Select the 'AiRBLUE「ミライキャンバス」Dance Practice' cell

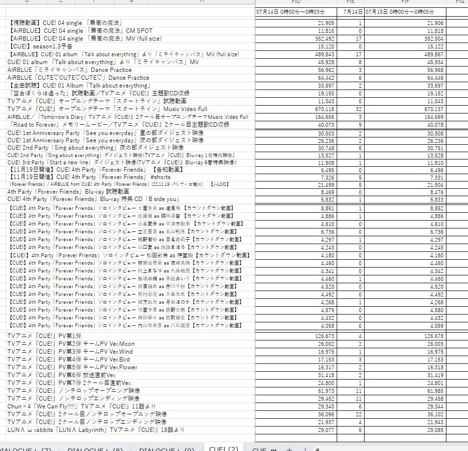130,70
